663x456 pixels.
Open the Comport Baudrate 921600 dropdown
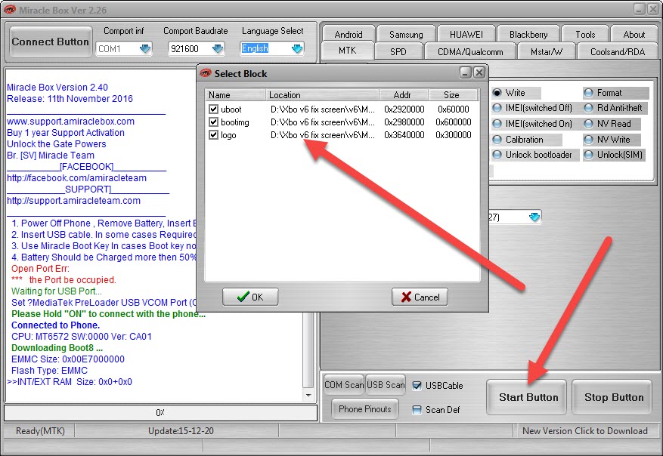[217, 48]
